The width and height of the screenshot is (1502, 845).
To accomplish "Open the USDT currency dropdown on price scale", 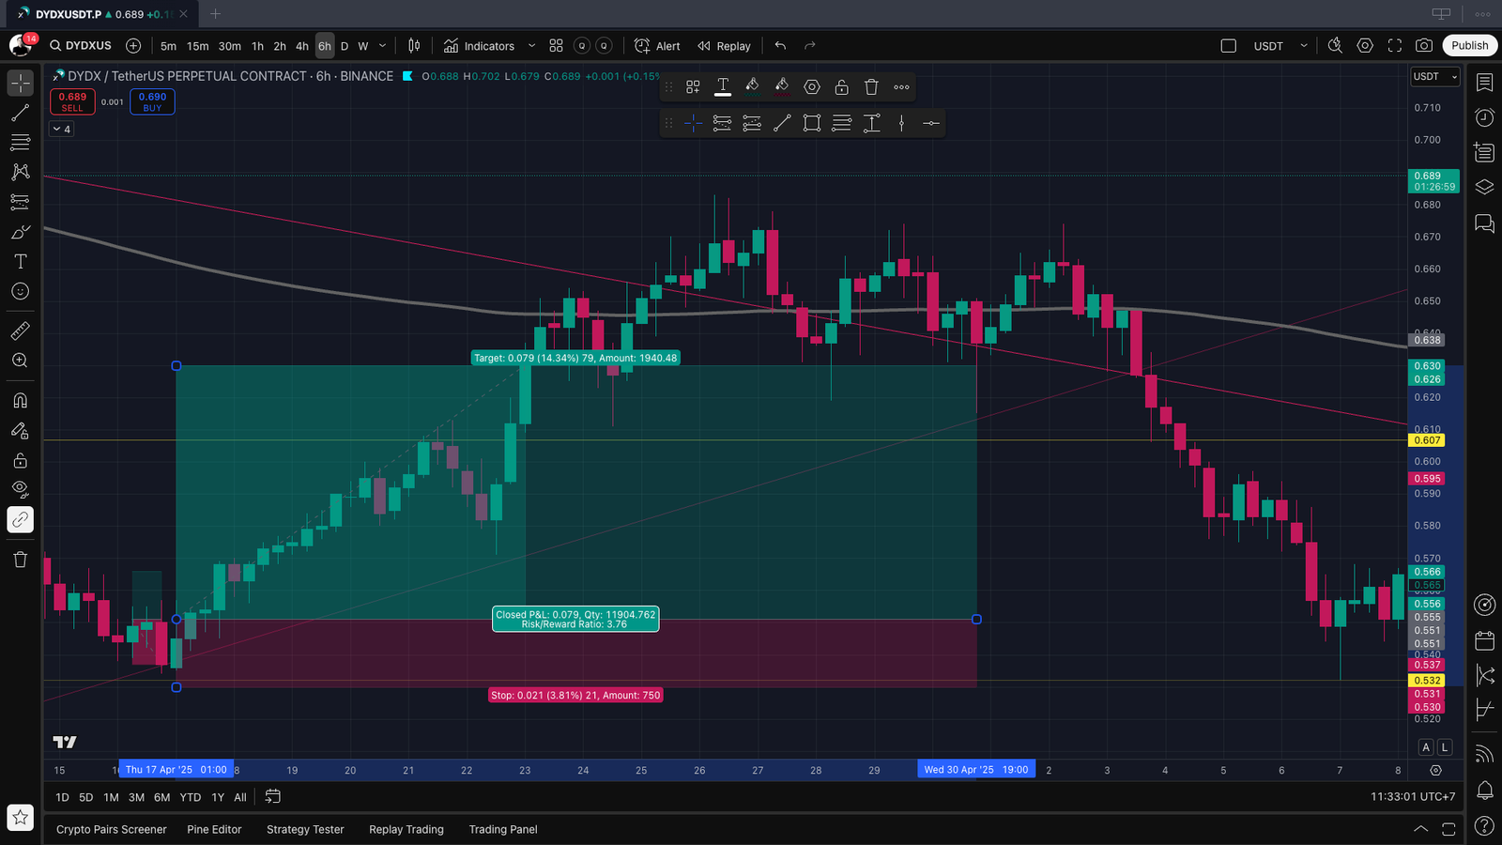I will [1435, 76].
